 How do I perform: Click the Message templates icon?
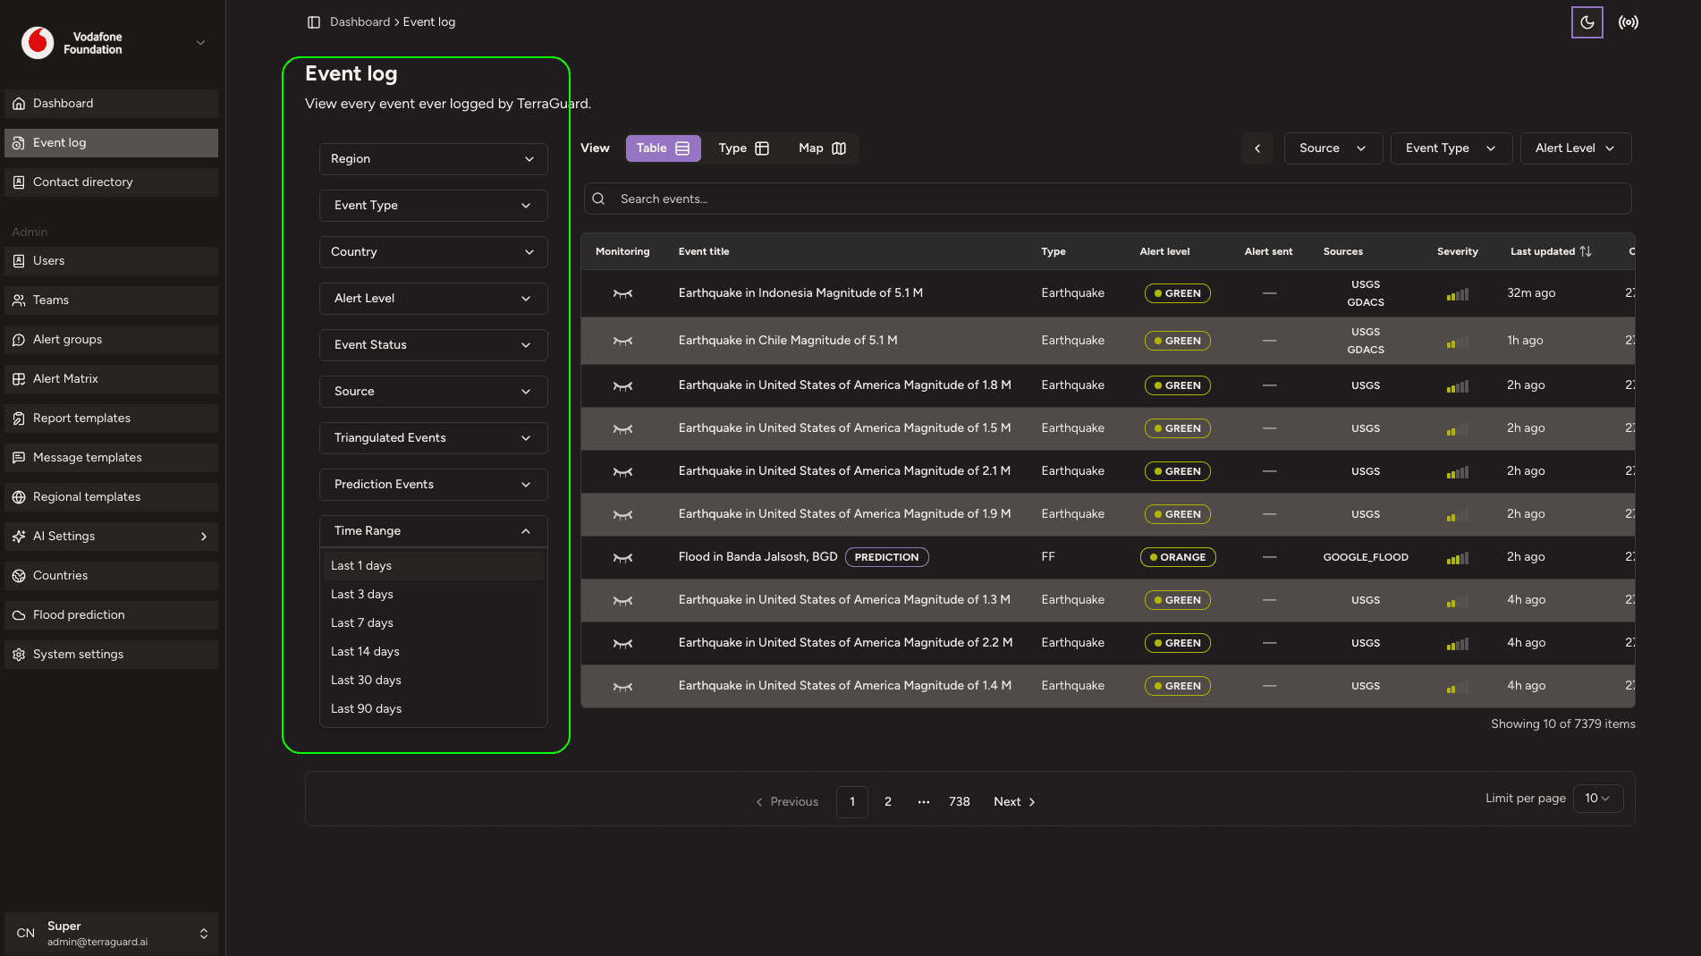[19, 458]
